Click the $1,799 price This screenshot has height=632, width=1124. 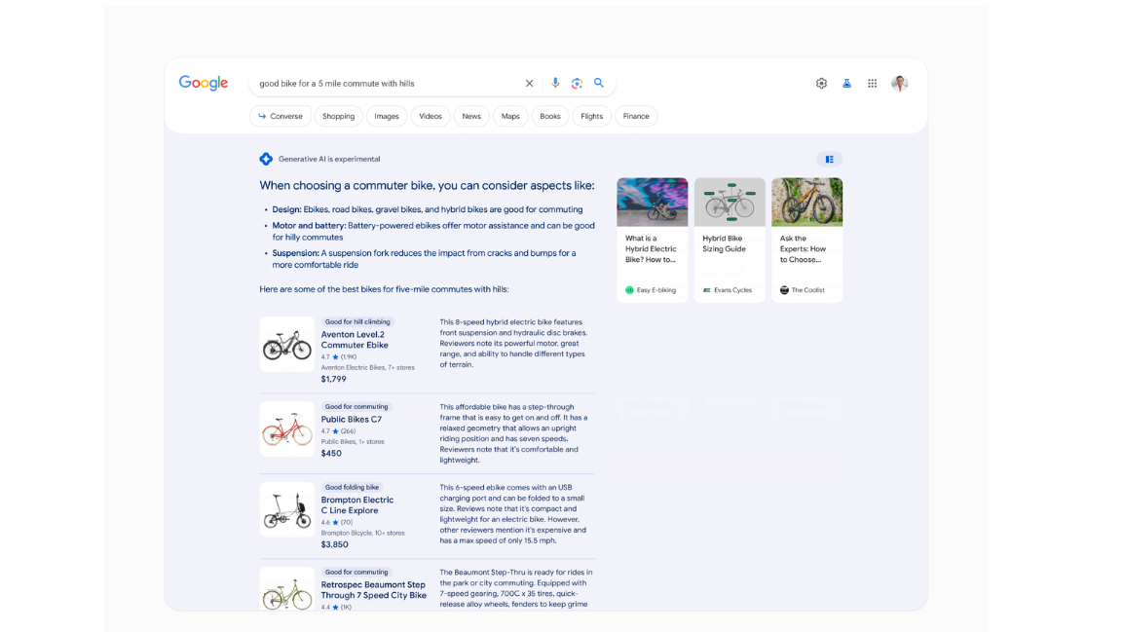tap(333, 379)
